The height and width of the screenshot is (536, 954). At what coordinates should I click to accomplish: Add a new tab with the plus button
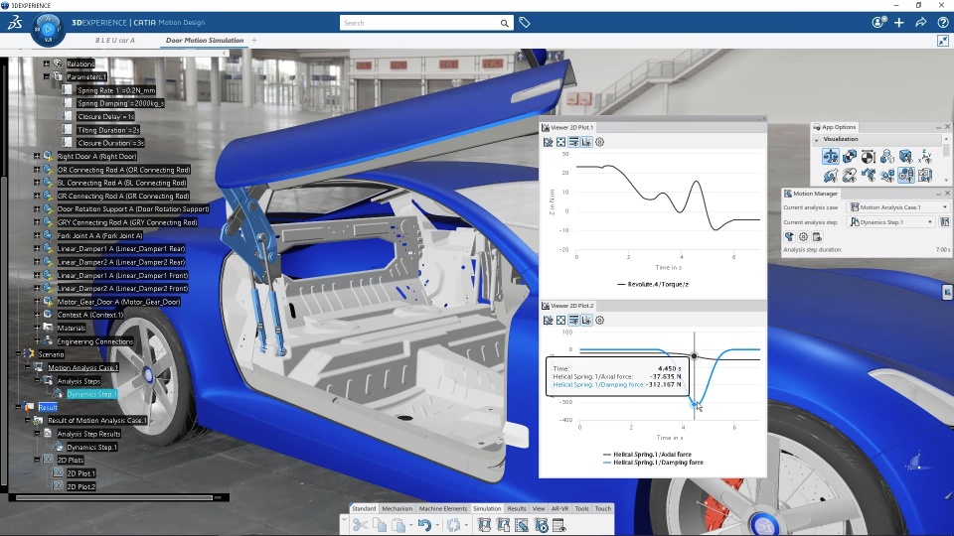click(x=254, y=40)
